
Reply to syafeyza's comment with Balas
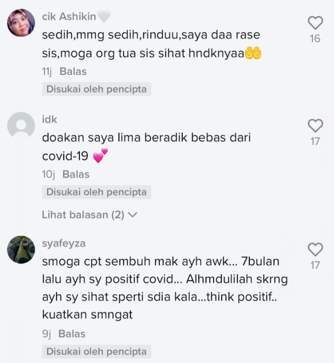click(x=72, y=334)
